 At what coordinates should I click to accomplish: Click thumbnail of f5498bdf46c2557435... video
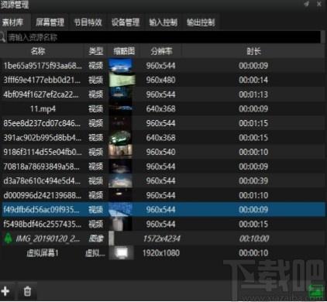click(121, 224)
